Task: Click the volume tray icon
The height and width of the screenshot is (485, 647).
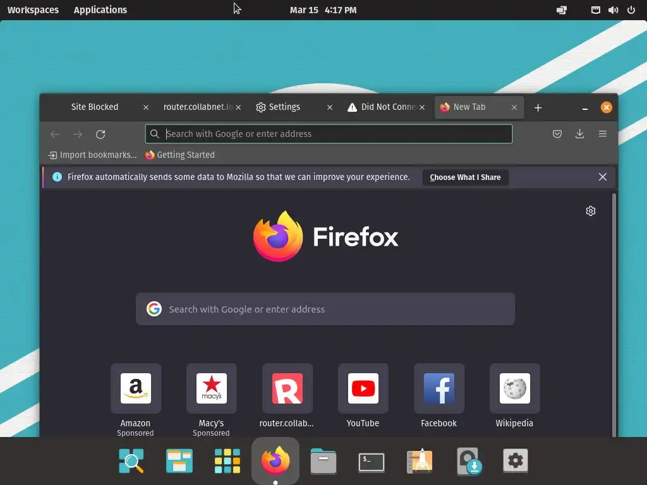Action: 613,10
